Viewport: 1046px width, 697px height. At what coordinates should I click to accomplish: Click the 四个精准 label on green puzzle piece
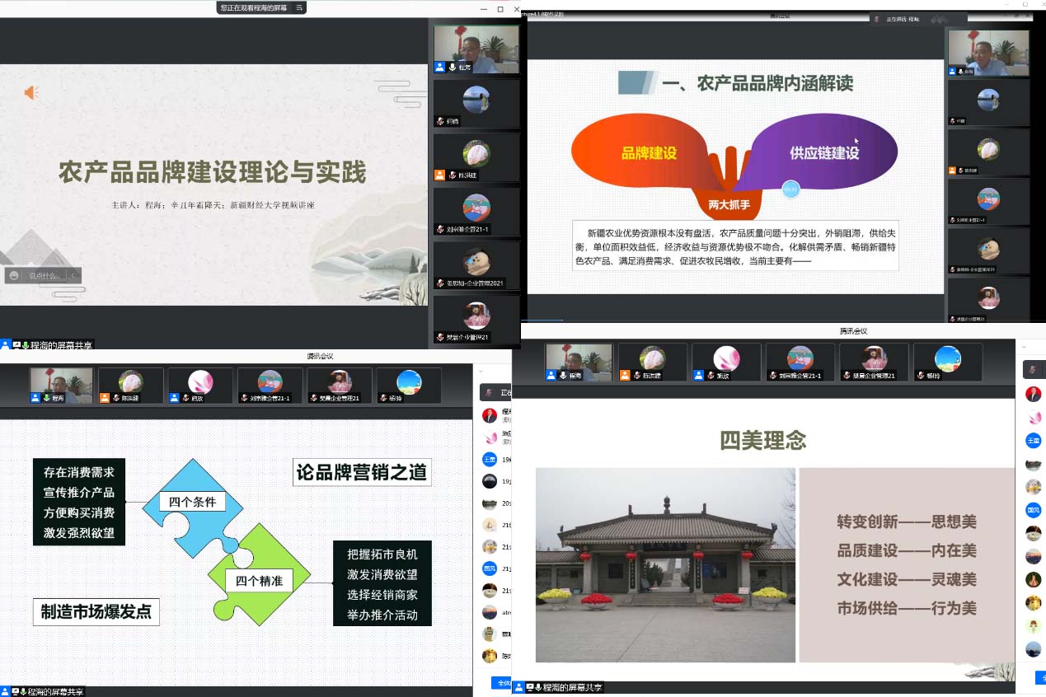[259, 581]
